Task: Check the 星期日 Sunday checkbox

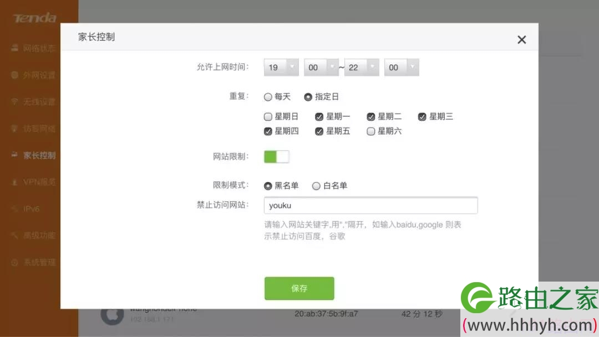Action: click(267, 116)
